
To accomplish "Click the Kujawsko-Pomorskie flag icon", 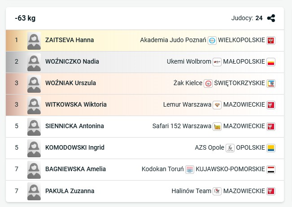I will [270, 169].
